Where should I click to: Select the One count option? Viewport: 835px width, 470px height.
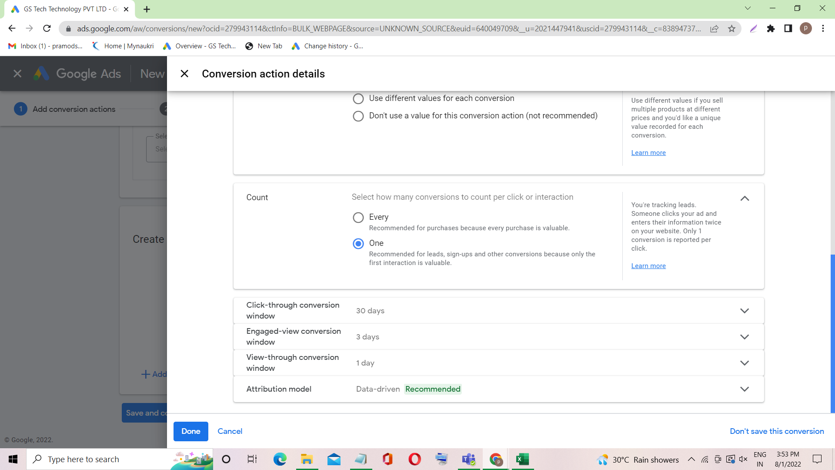pyautogui.click(x=358, y=243)
